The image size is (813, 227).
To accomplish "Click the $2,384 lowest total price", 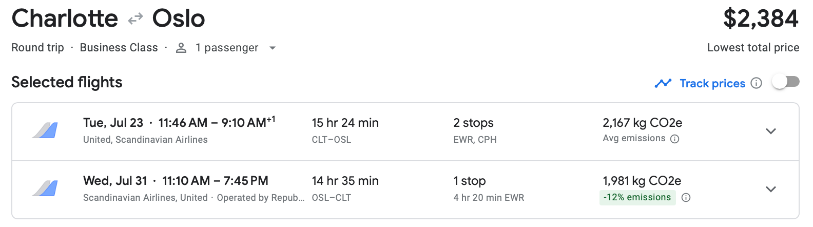I will coord(760,19).
